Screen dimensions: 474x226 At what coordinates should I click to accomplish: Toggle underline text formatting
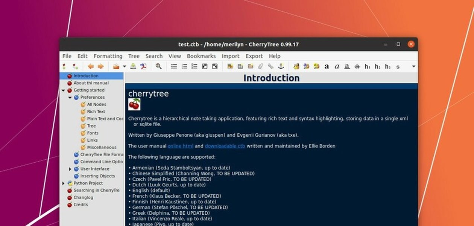pos(347,67)
